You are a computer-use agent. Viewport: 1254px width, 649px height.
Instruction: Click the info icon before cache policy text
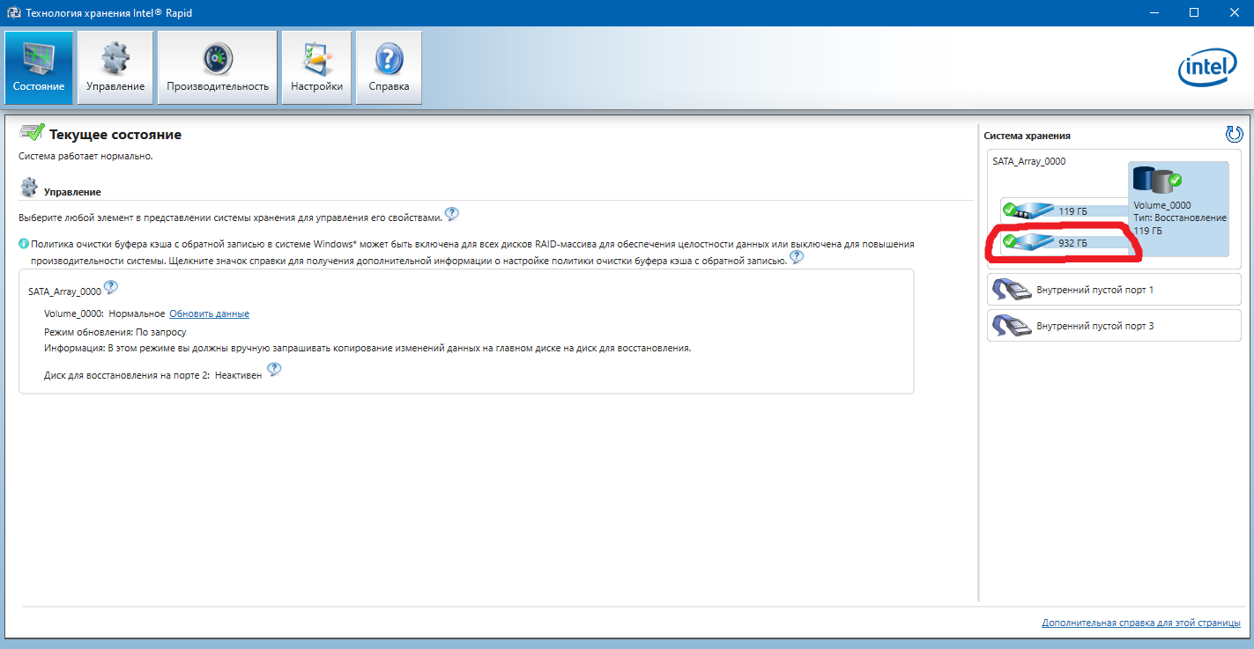[24, 244]
